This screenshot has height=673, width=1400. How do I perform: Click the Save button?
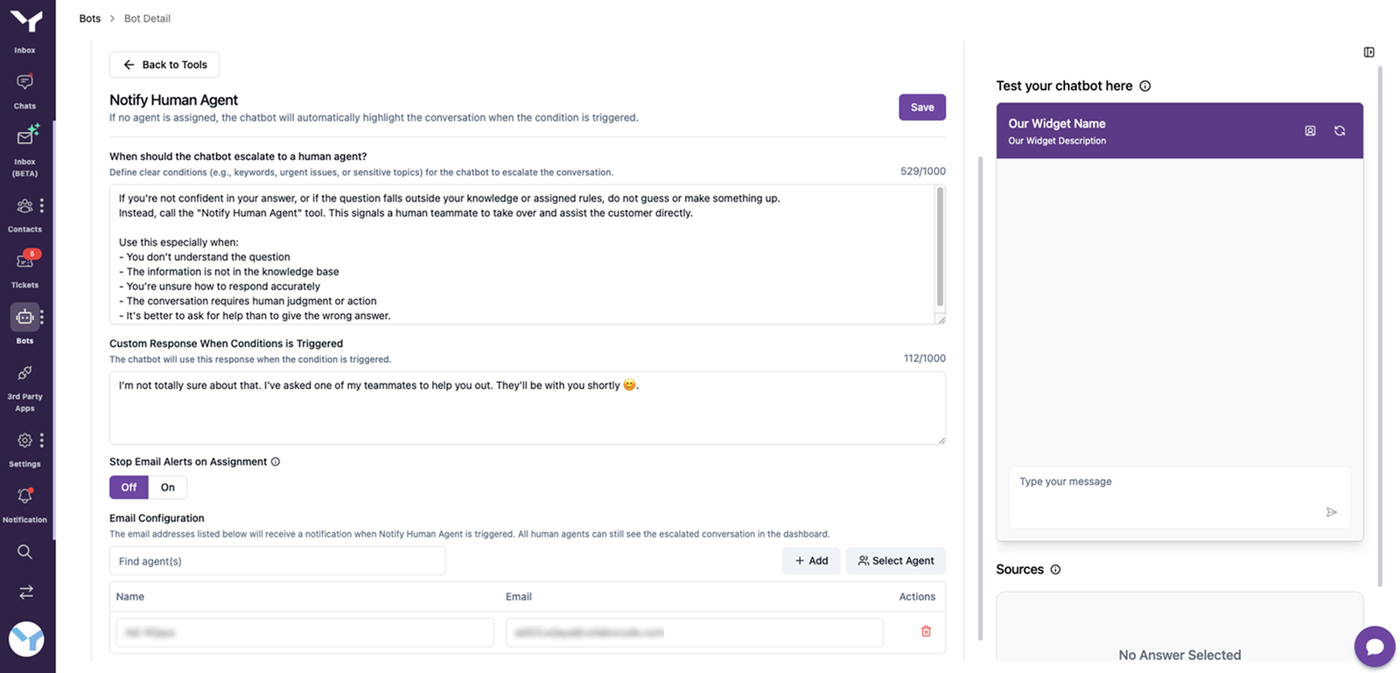pyautogui.click(x=921, y=108)
